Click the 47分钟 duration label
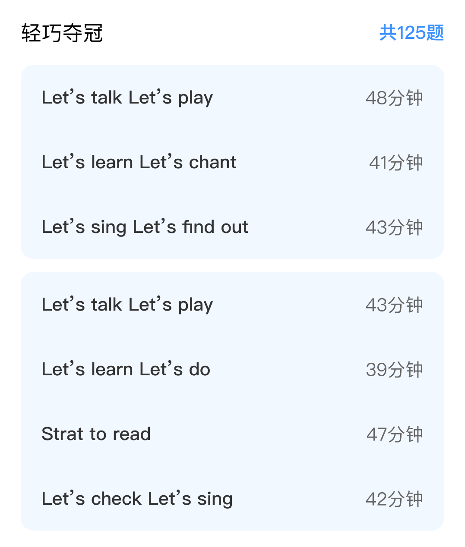Viewport: 465px width, 547px height. (x=394, y=434)
